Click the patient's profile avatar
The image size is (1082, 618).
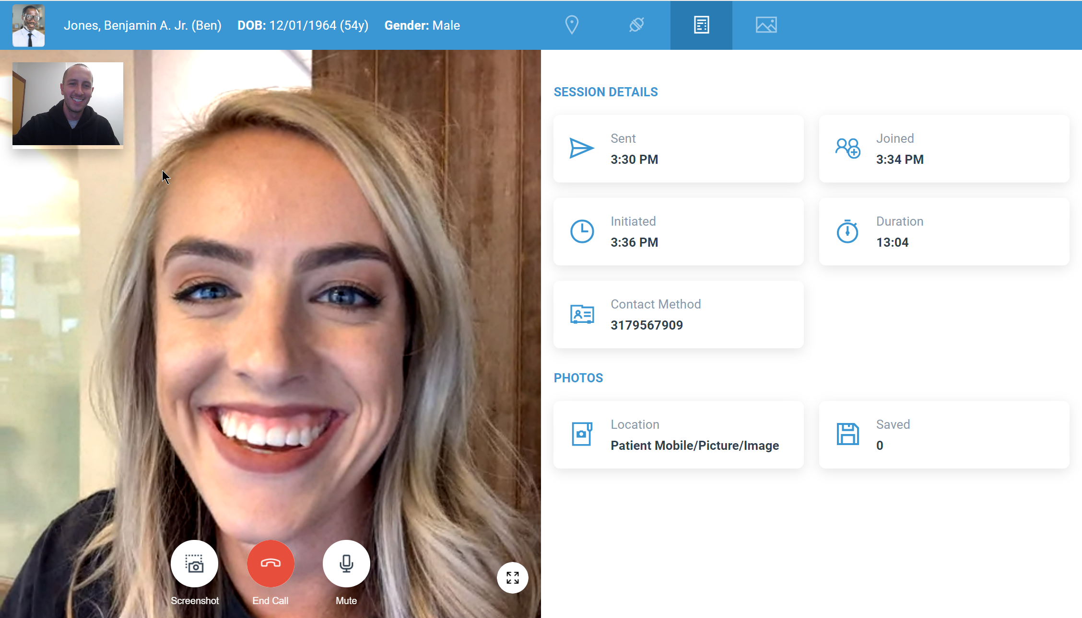coord(29,25)
